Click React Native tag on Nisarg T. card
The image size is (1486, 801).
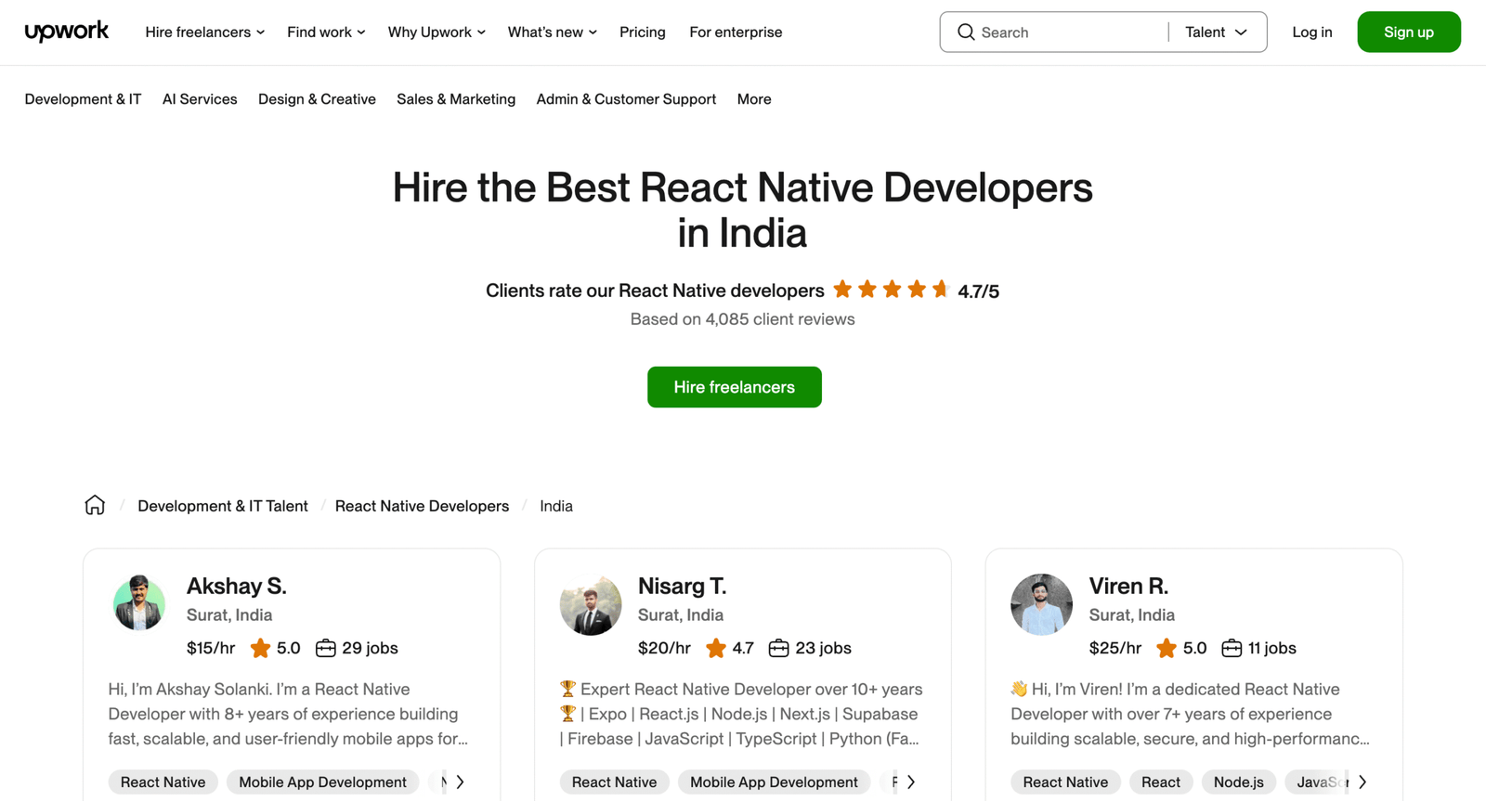tap(615, 782)
